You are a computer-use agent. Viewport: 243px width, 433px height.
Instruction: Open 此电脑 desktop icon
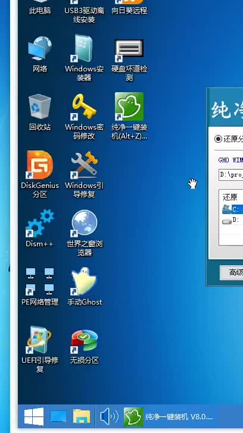tap(40, 7)
